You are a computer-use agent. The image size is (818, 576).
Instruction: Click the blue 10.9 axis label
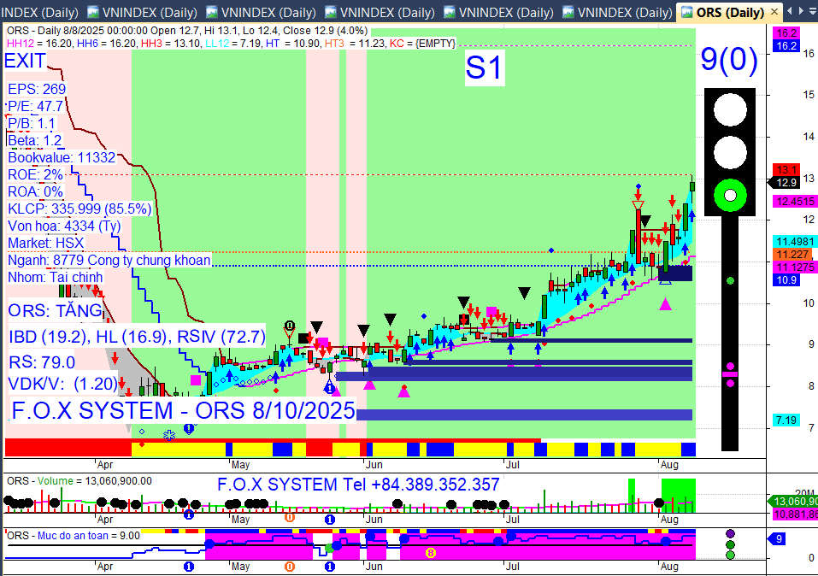click(x=786, y=280)
